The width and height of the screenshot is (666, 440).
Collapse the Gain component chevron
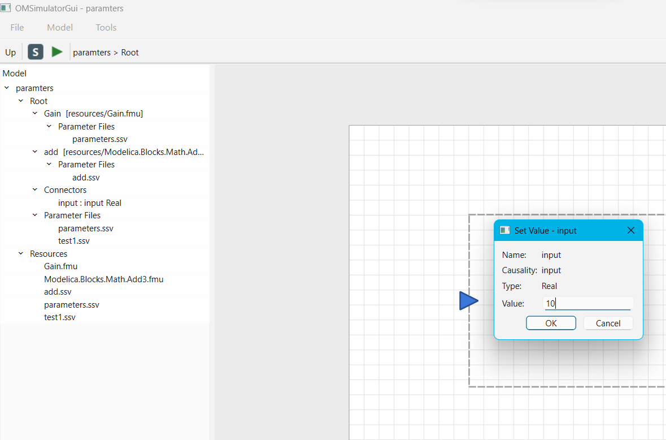pyautogui.click(x=35, y=114)
